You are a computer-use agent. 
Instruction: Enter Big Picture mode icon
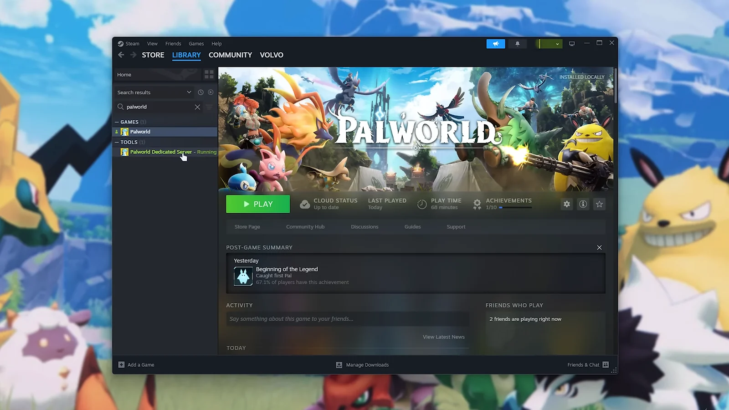point(572,44)
